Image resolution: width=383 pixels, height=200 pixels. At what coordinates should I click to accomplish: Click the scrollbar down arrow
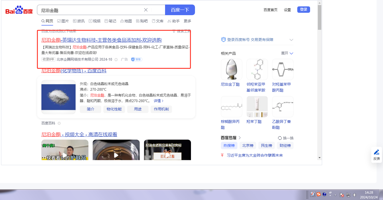coord(319,158)
